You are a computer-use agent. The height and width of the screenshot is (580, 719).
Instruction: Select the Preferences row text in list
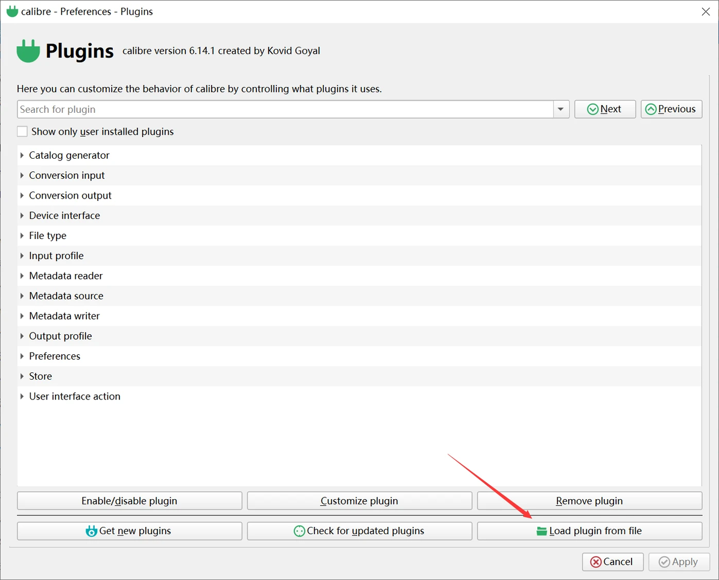[54, 356]
